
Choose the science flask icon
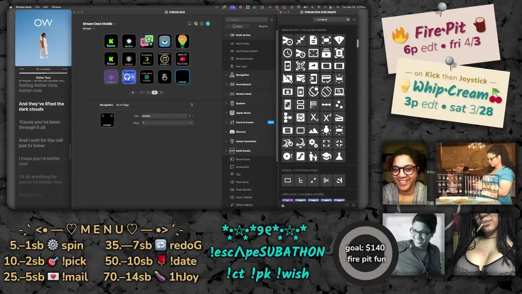[x=339, y=156]
